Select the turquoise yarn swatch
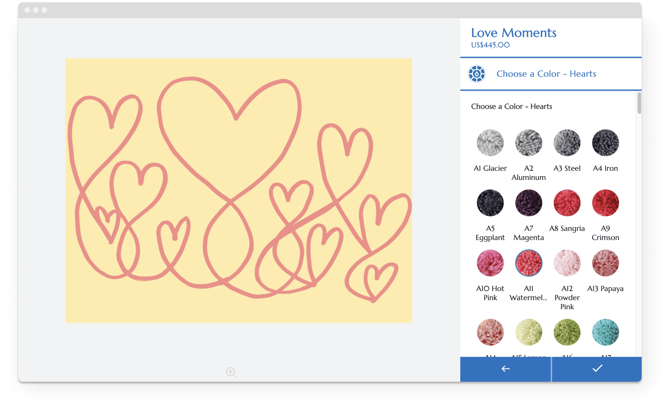This screenshot has width=669, height=409. pos(605,332)
